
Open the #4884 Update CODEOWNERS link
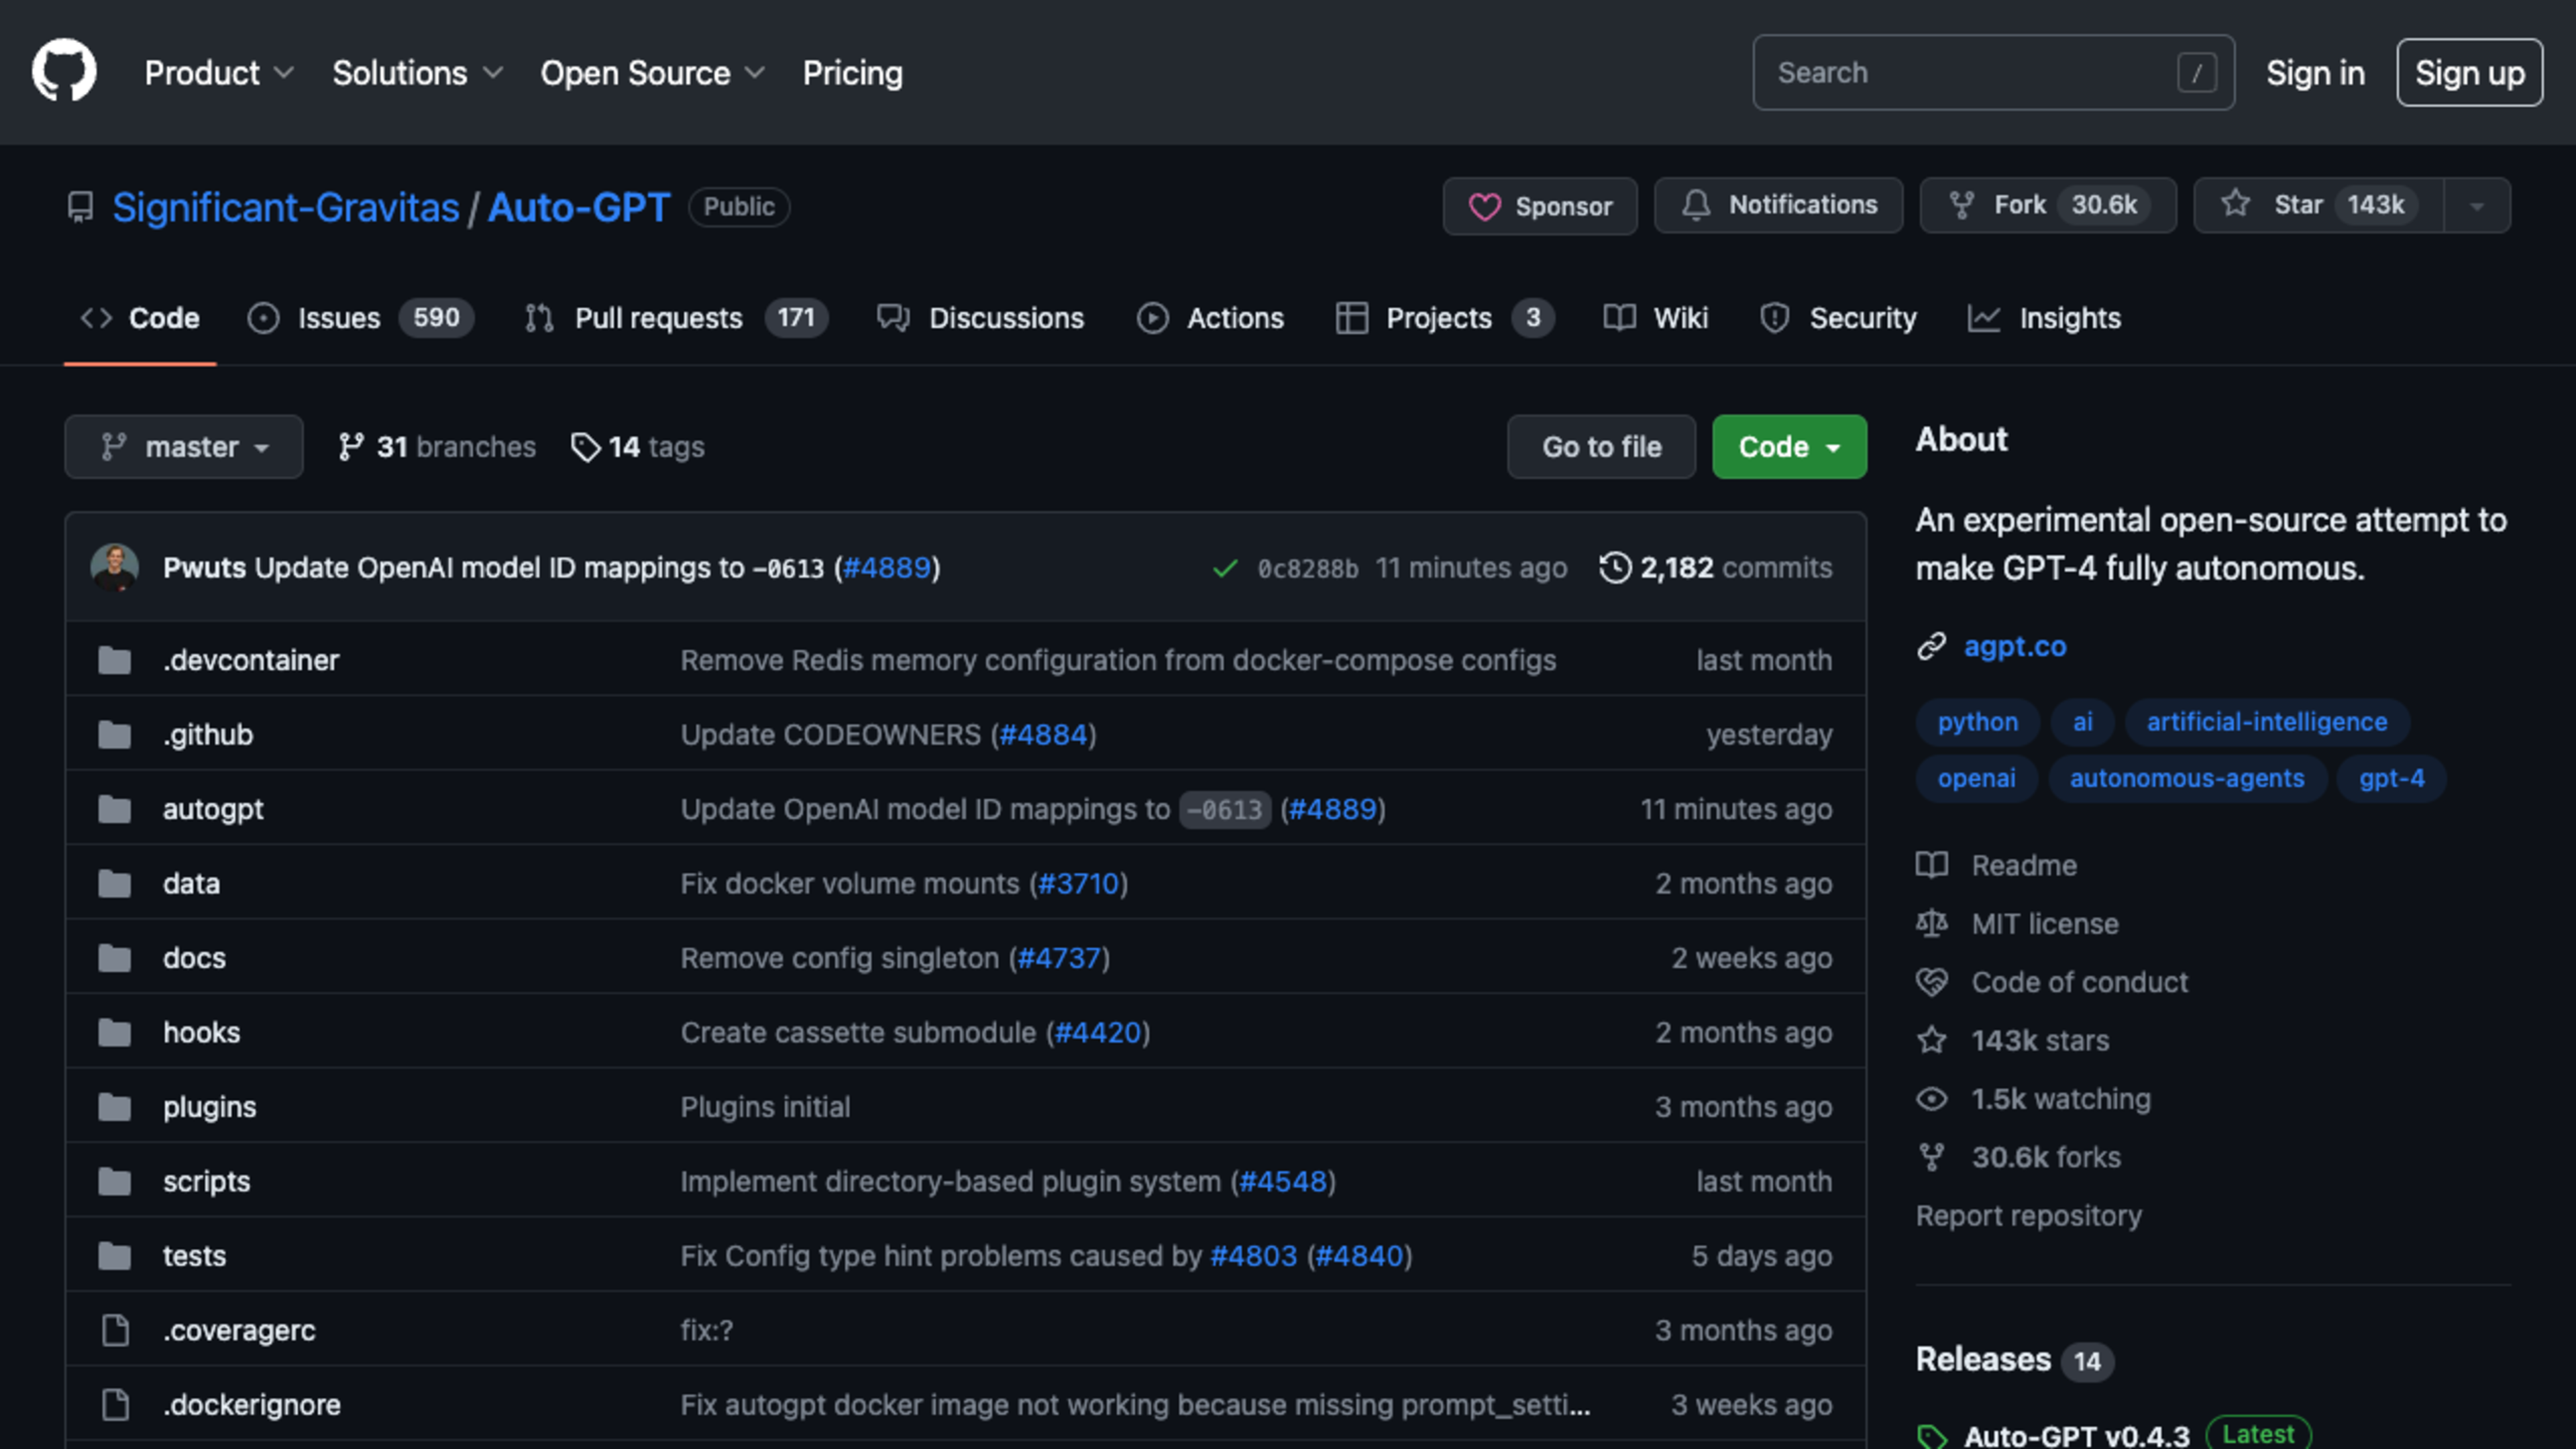1043,734
